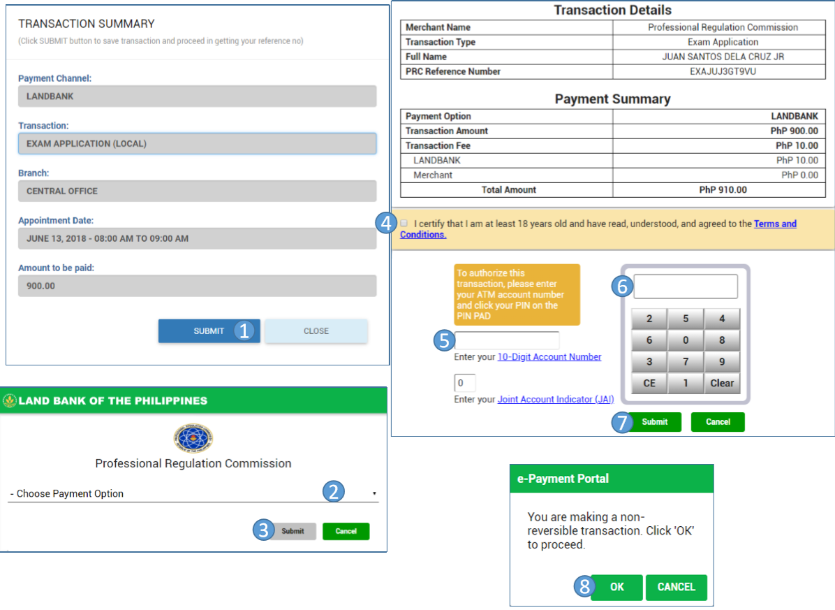Click the green Submit button below PIN pad
835x610 pixels.
click(654, 422)
